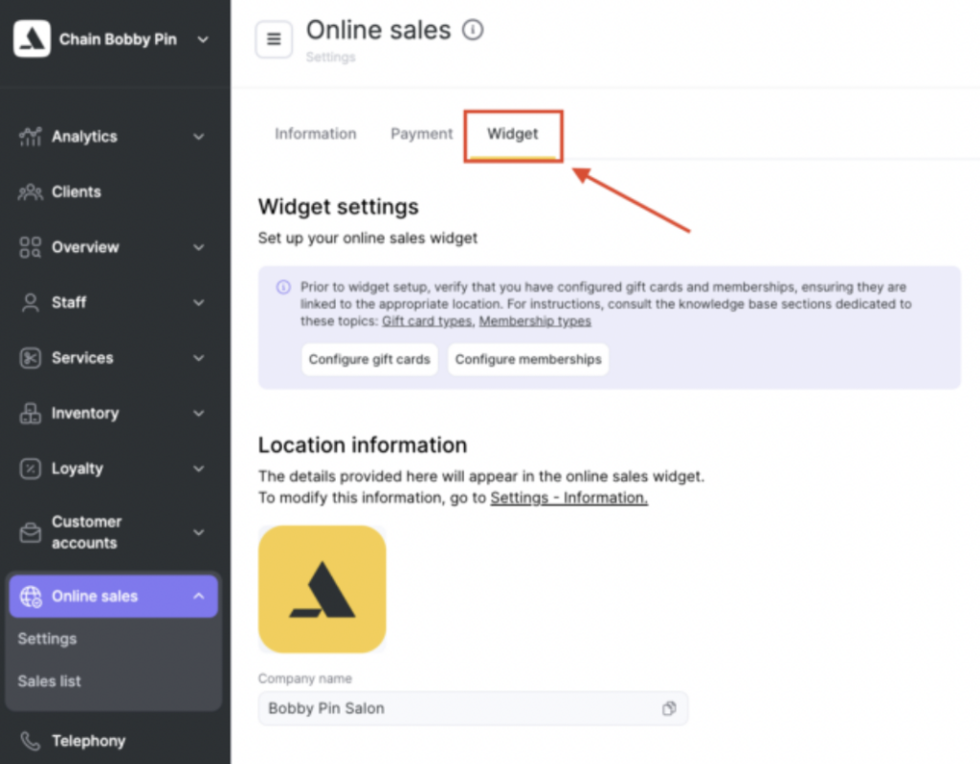Viewport: 980px width, 764px height.
Task: Switch to the Information tab
Action: pos(315,134)
